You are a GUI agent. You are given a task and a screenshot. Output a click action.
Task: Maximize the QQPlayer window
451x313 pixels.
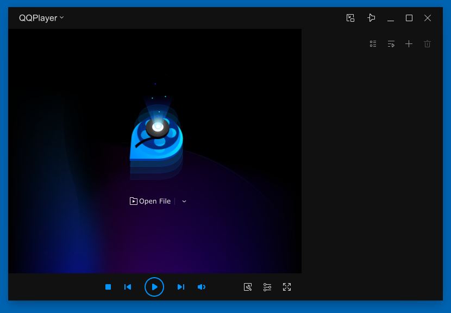[409, 18]
